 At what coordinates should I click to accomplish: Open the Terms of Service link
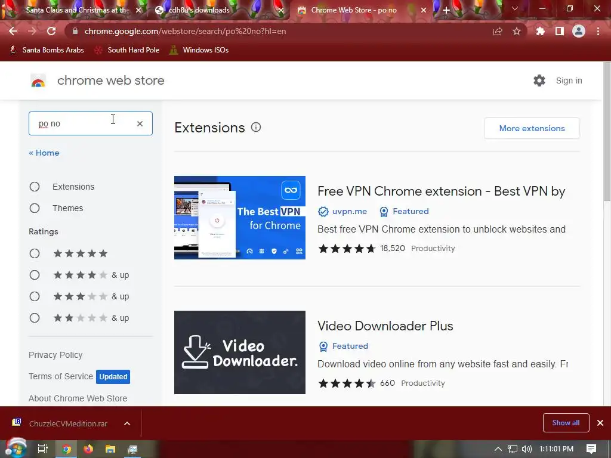coord(61,376)
